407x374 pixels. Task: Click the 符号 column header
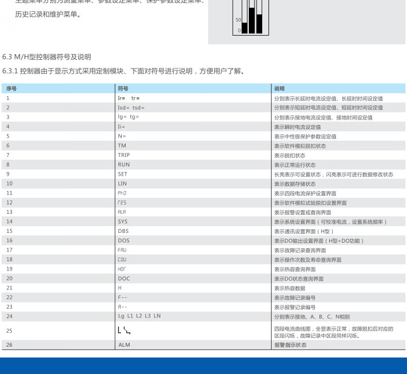coord(123,89)
